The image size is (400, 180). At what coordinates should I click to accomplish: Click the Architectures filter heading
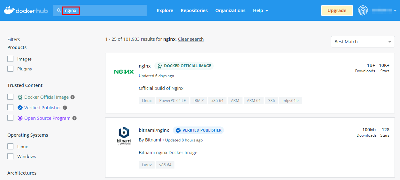22,173
